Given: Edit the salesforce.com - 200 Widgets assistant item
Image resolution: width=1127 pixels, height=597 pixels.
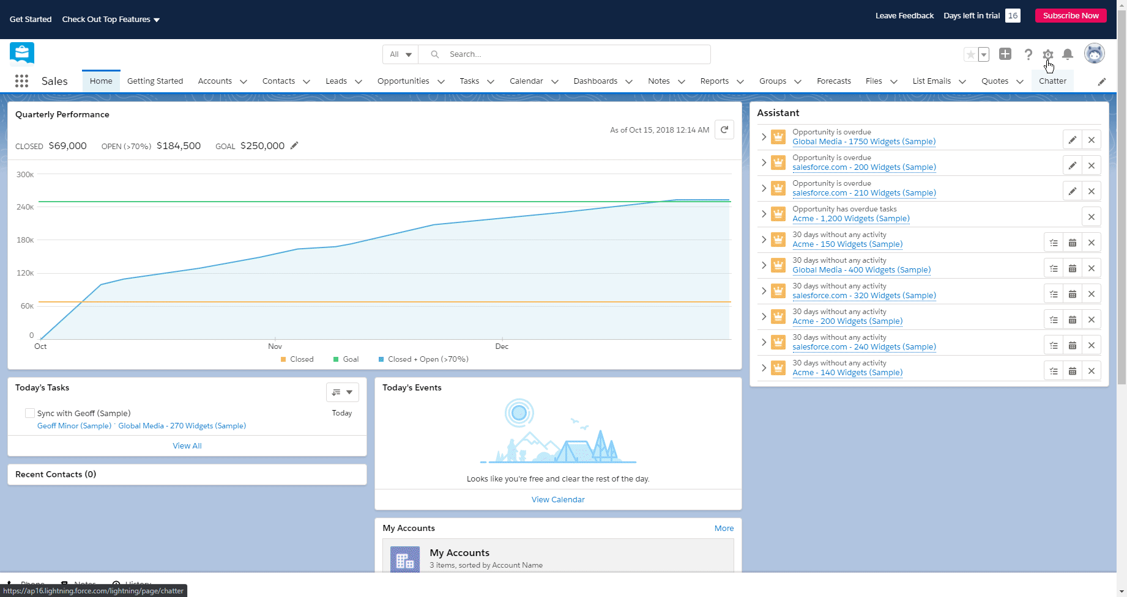Looking at the screenshot, I should [1072, 165].
